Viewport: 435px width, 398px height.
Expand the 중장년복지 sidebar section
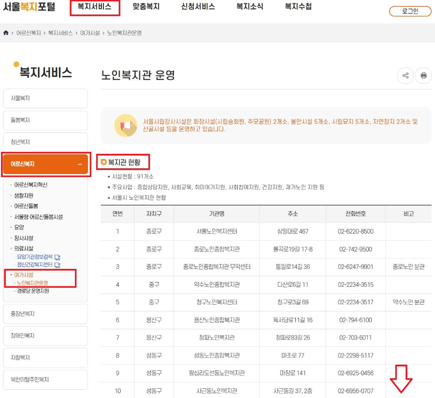45,314
